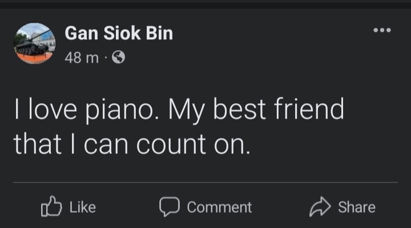This screenshot has height=228, width=411.
Task: Click the Share arrow icon
Action: pos(320,207)
